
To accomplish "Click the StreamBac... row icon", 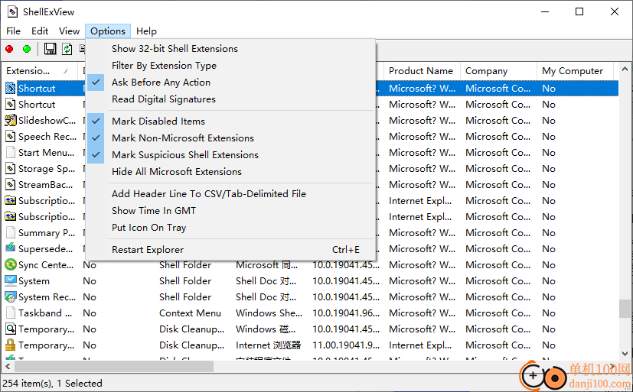I will [11, 184].
